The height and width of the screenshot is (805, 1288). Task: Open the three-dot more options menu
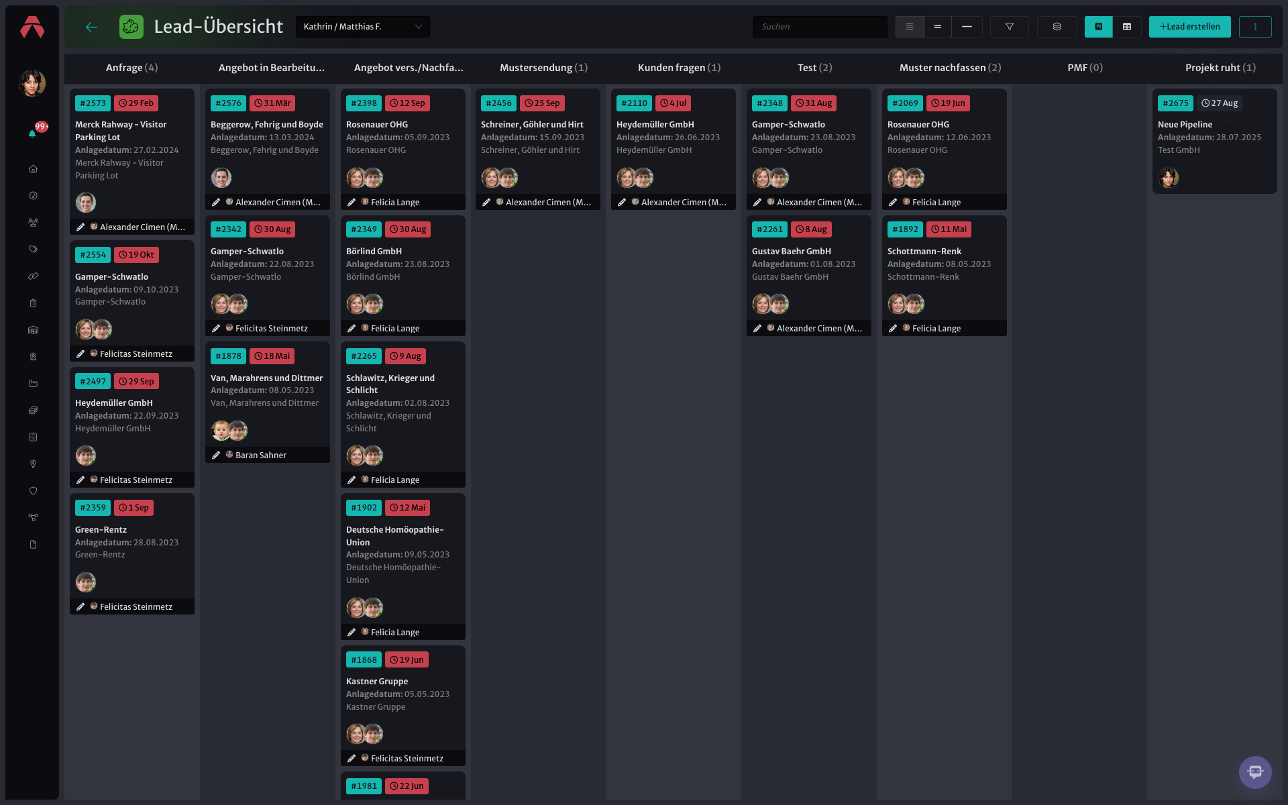coord(1255,27)
